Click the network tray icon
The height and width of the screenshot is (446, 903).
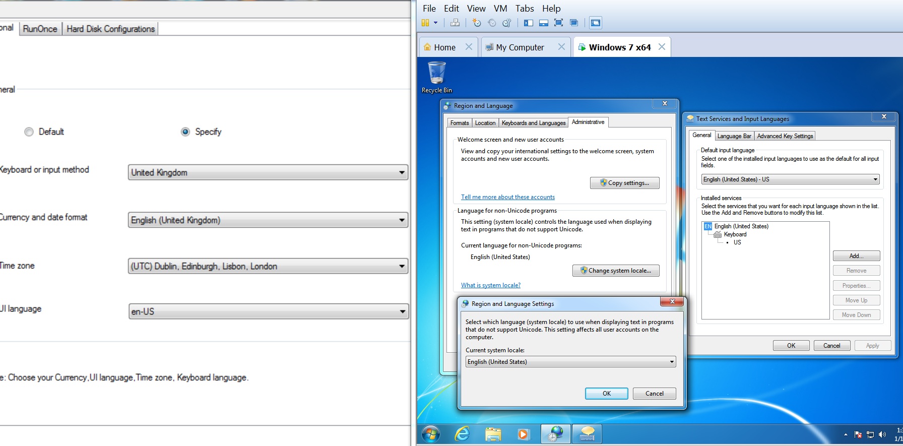[870, 434]
